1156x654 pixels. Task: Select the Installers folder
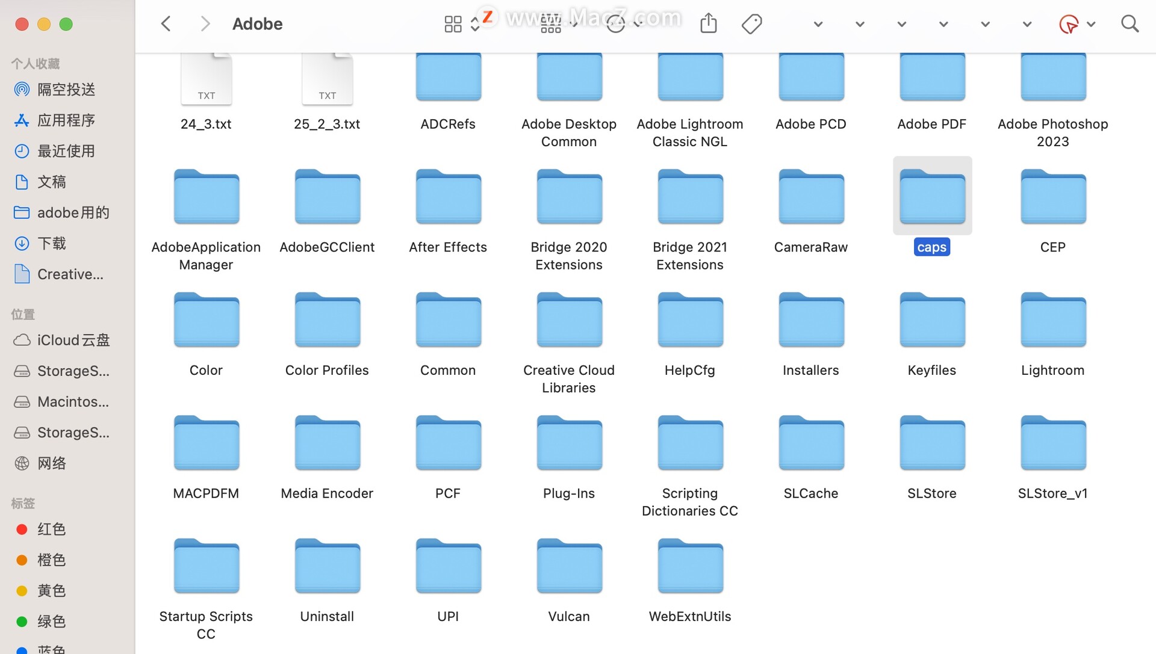coord(811,319)
